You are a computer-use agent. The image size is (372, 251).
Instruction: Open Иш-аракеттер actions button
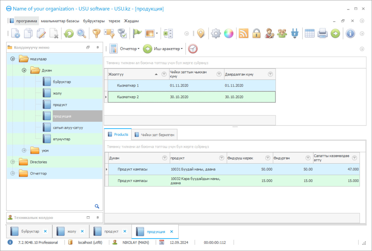click(168, 49)
